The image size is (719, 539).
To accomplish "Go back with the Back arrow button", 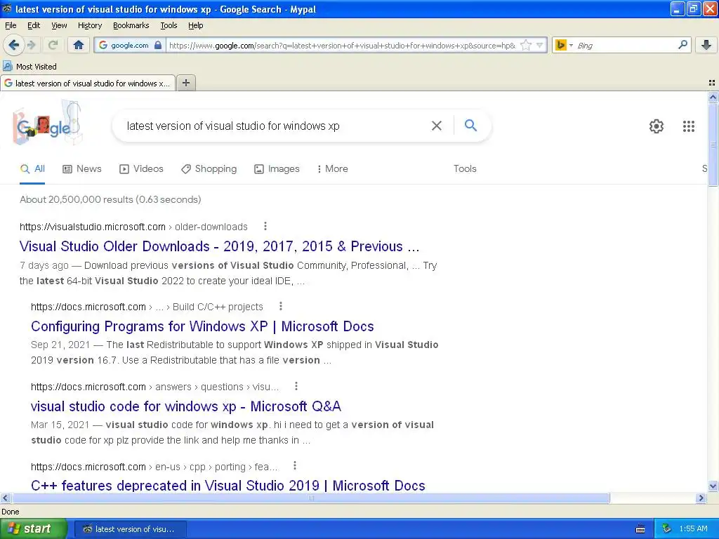I will [14, 45].
